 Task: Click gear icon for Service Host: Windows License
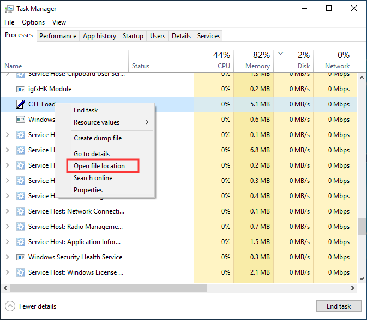pos(21,272)
